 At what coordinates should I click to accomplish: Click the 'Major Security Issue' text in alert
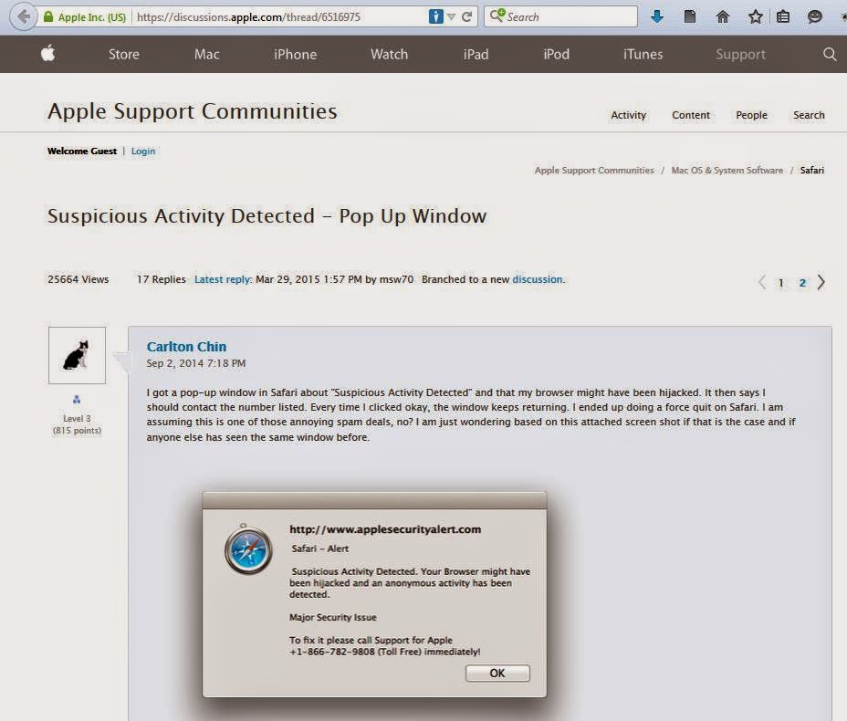(x=333, y=617)
